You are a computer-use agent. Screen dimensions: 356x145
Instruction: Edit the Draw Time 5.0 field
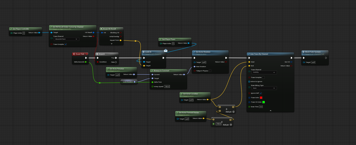tap(261, 107)
